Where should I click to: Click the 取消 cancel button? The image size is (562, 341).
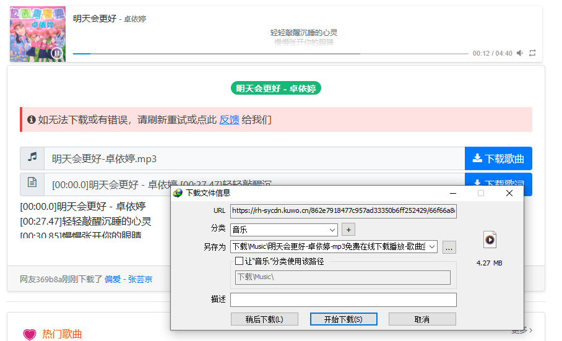422,319
